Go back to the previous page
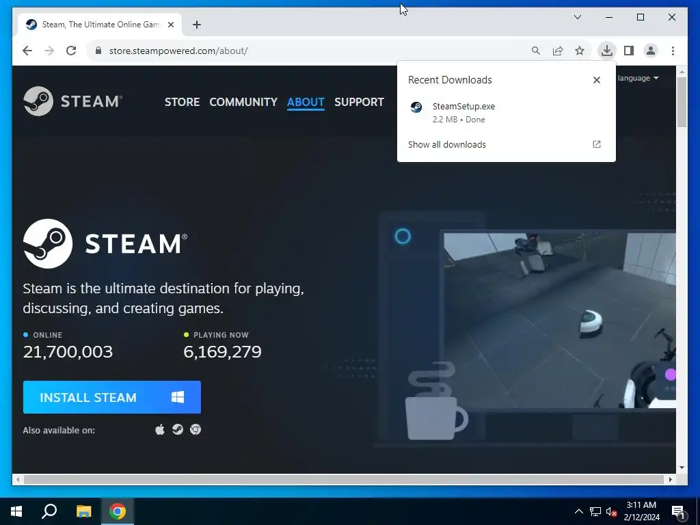700x525 pixels. pos(27,51)
